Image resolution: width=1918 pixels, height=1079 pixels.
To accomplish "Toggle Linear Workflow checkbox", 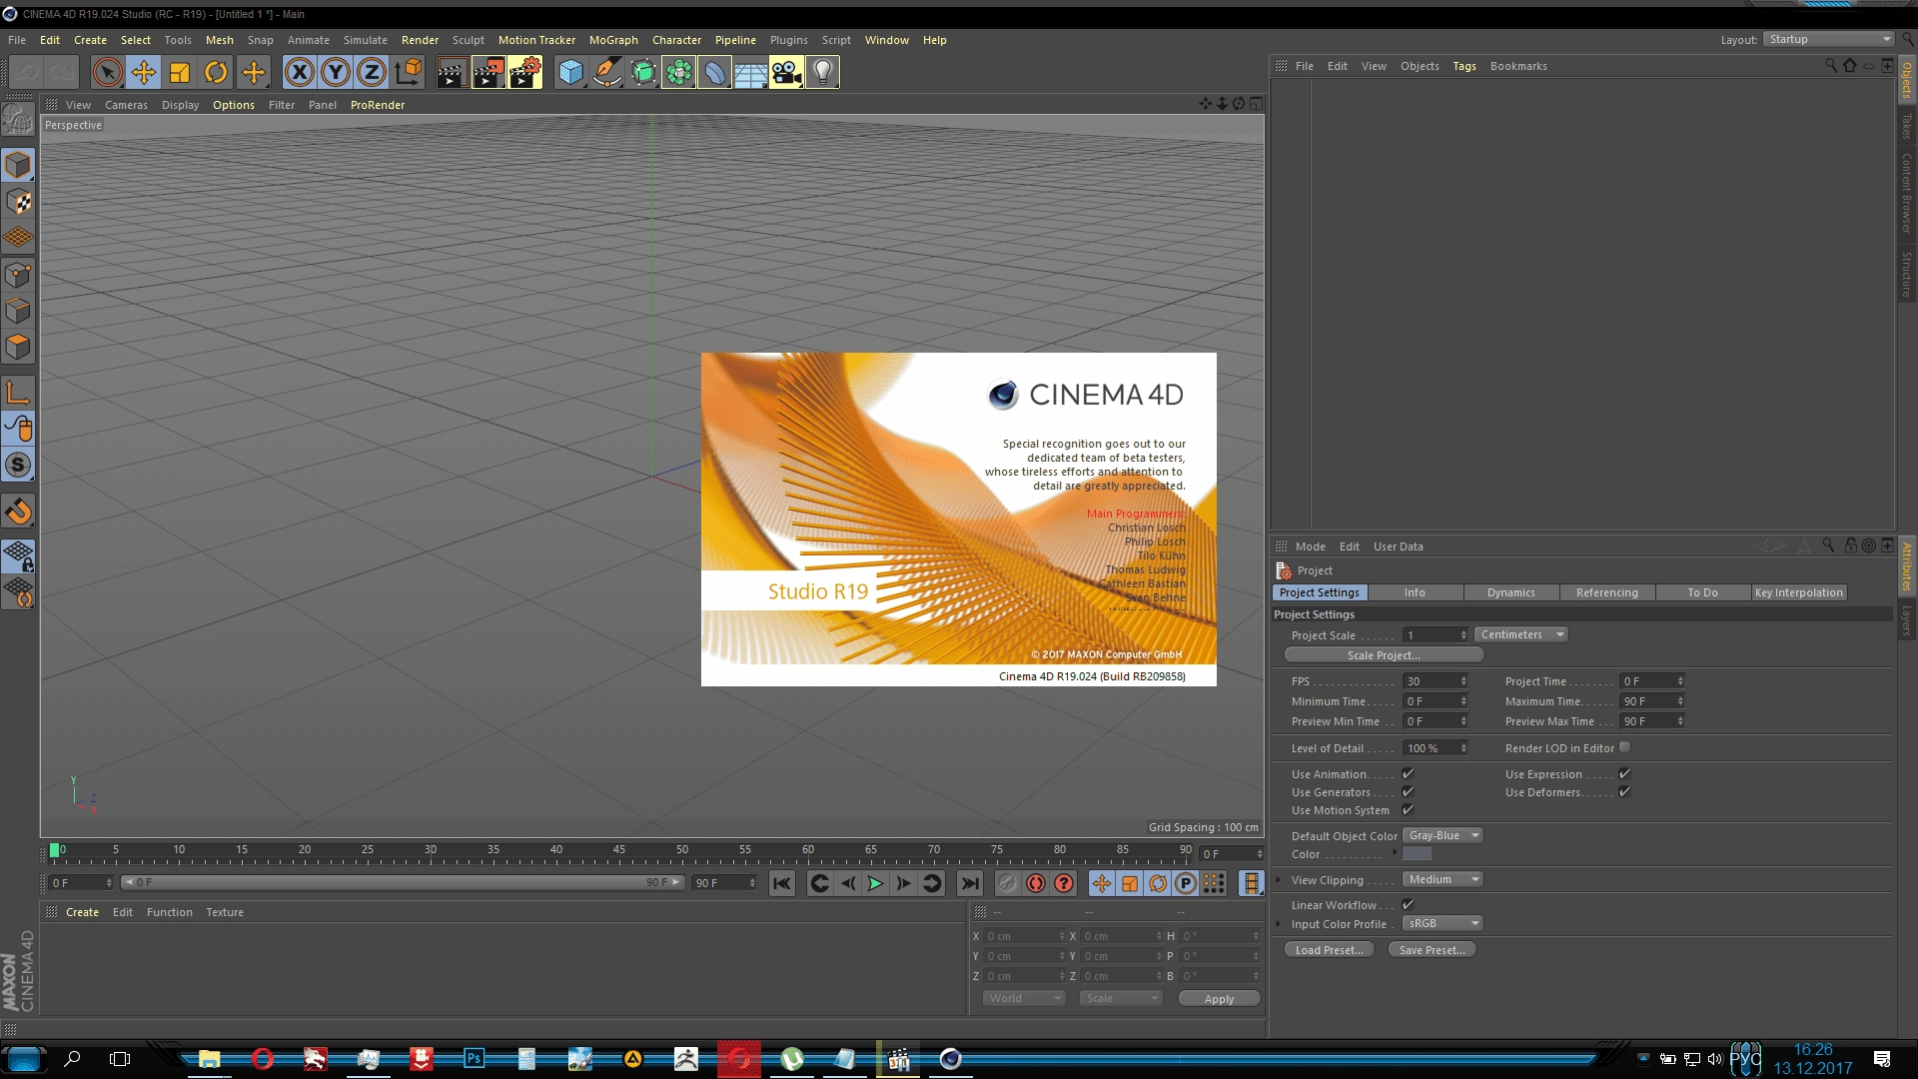I will [x=1408, y=905].
